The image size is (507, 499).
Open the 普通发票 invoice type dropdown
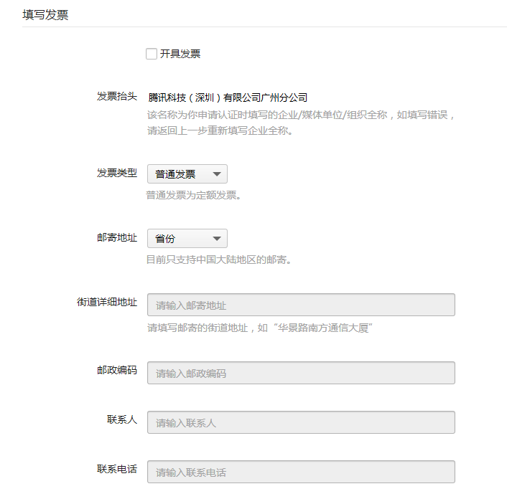click(x=187, y=174)
